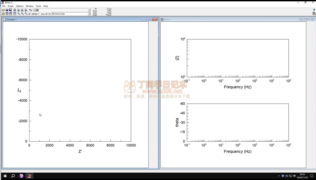Open the notification center icon

312,176
